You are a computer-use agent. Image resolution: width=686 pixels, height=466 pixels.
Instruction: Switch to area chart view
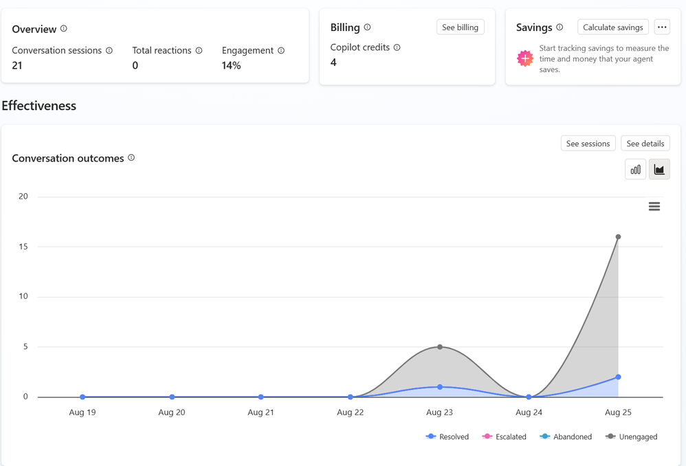click(x=659, y=169)
